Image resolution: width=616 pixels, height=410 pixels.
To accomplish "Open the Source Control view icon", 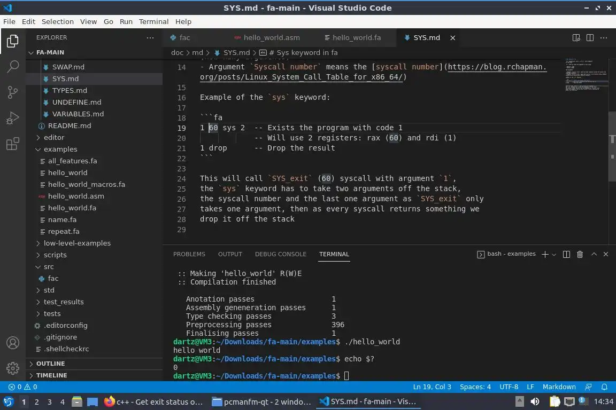I will point(13,92).
